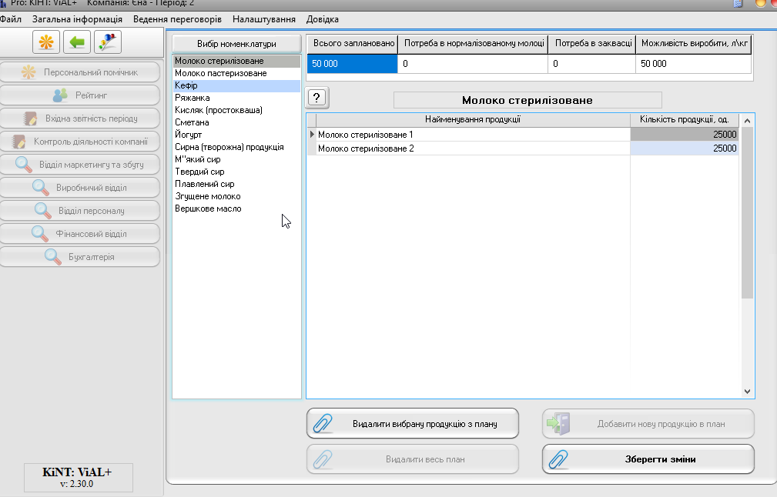
Task: Select row Молоко стерилізоване 2
Action: coord(474,148)
